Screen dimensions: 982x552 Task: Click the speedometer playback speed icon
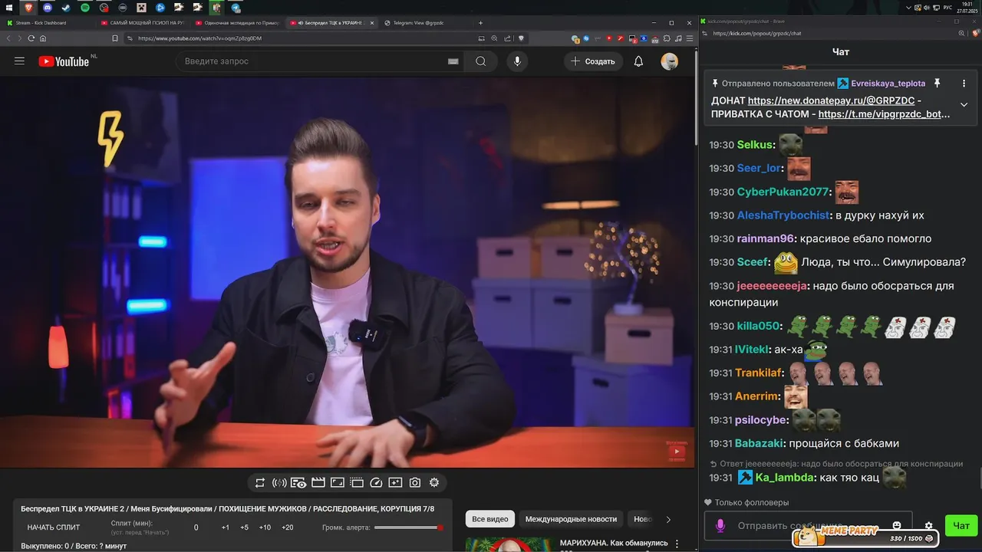coord(376,482)
